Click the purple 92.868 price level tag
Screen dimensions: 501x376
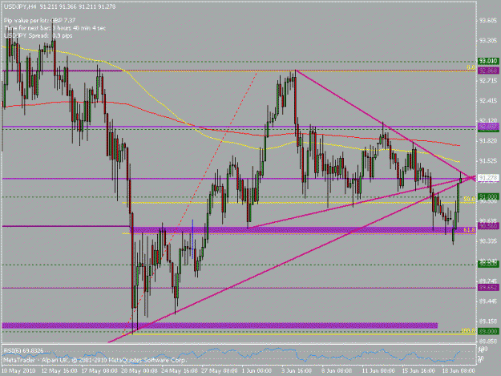(x=488, y=71)
